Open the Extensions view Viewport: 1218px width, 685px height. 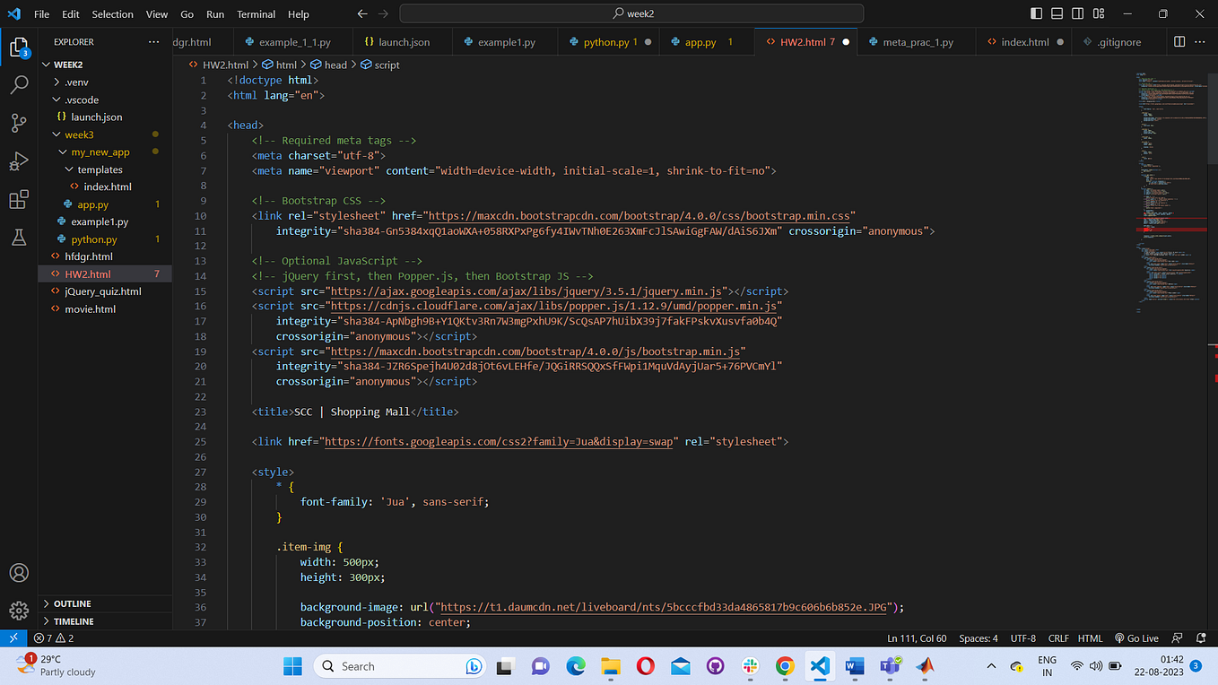click(18, 199)
